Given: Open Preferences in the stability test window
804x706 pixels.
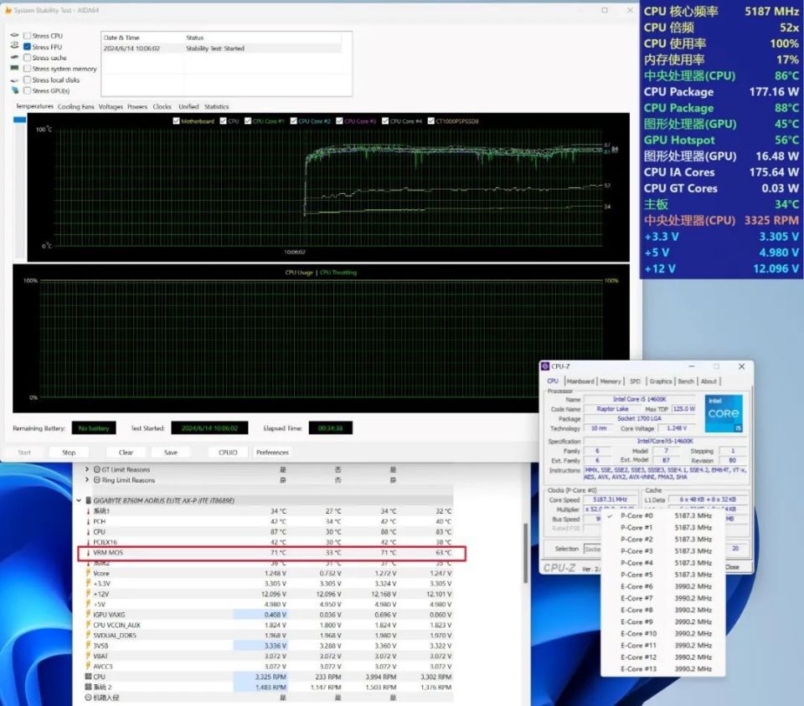Looking at the screenshot, I should tap(272, 453).
